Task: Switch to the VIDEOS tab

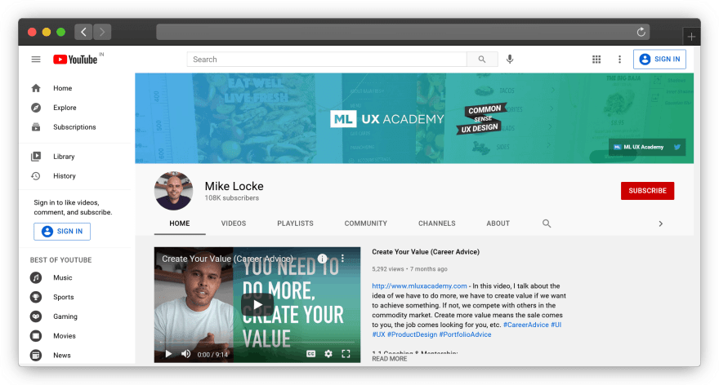Action: [x=234, y=223]
